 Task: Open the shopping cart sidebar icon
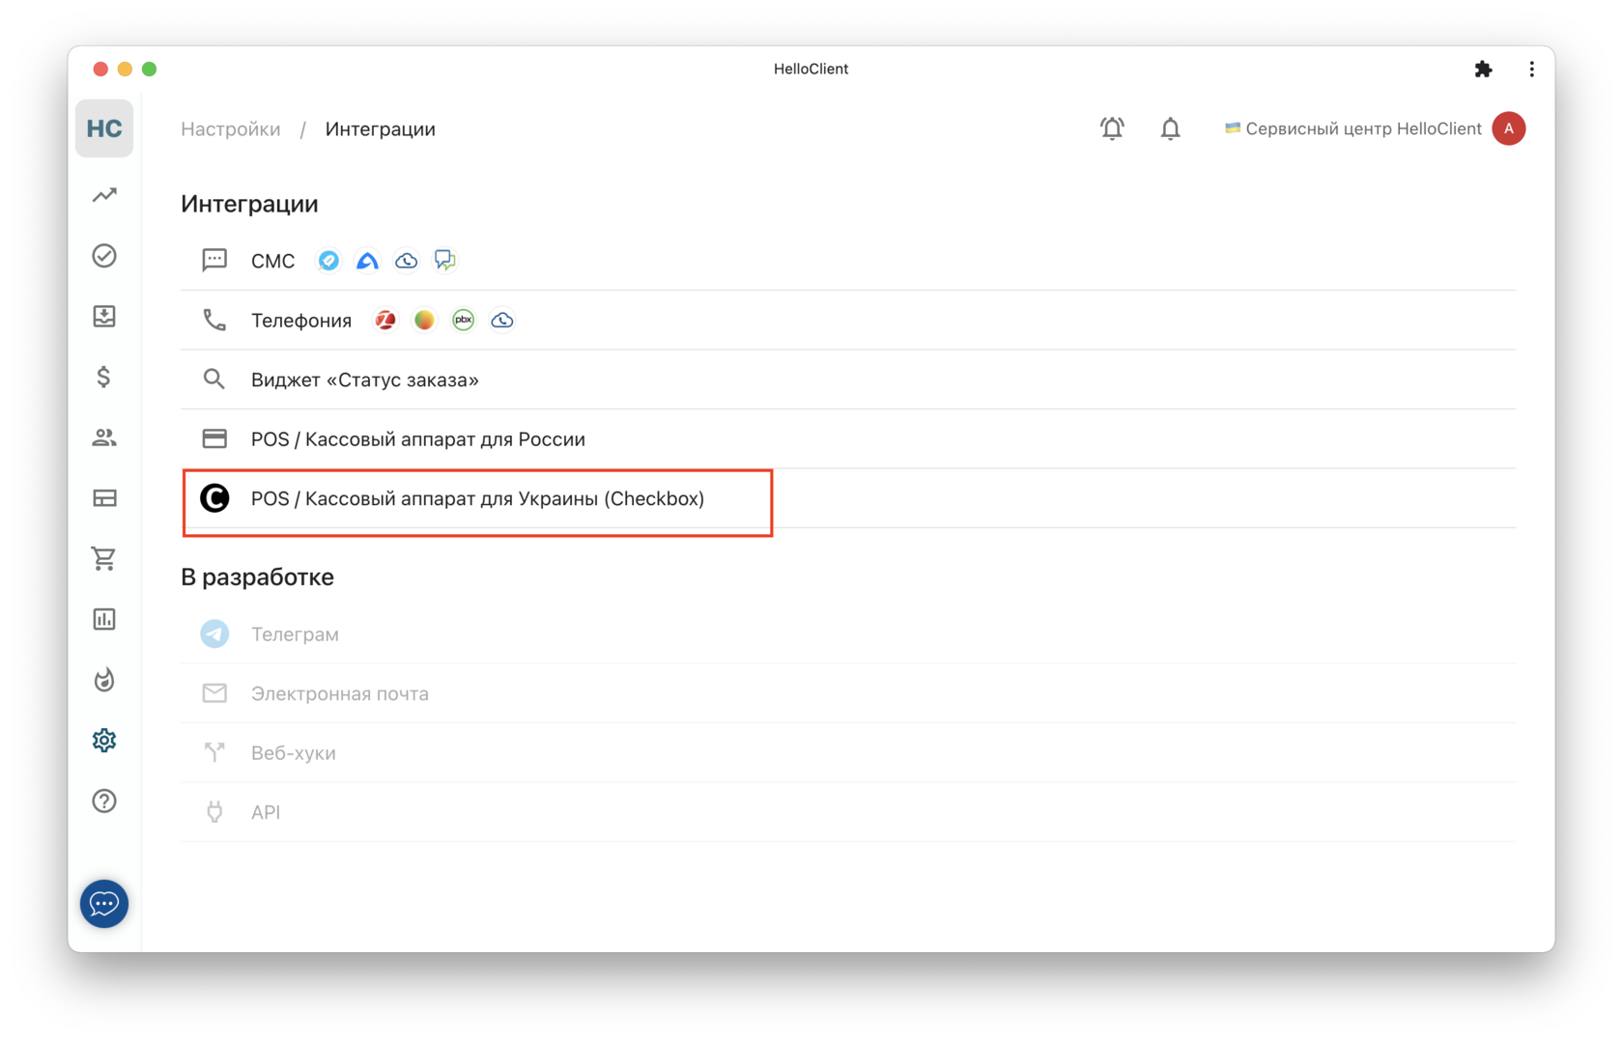[104, 558]
